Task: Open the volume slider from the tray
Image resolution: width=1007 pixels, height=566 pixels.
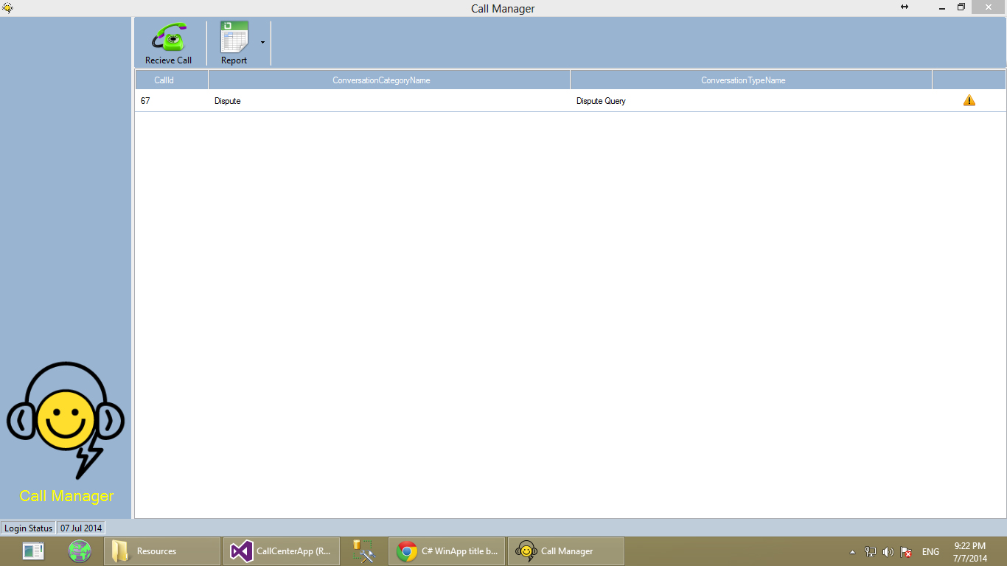Action: [x=888, y=551]
